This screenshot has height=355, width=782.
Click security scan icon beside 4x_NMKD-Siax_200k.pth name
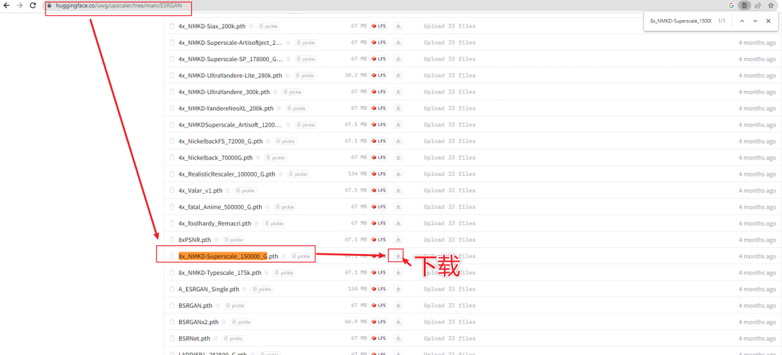251,26
